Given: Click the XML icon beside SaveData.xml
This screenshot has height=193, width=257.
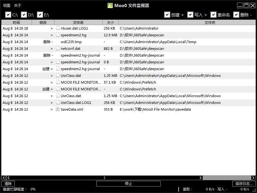Looking at the screenshot, I should point(57,109).
